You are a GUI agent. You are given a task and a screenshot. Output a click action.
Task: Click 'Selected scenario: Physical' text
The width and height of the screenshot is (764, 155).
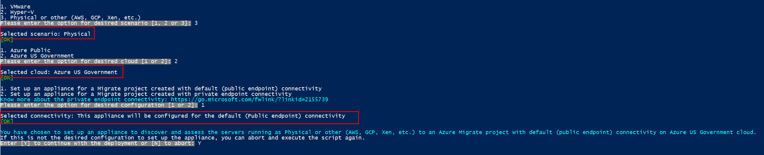(x=45, y=34)
